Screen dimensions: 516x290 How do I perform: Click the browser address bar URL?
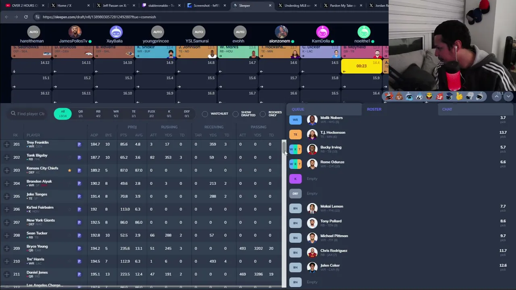click(x=99, y=17)
